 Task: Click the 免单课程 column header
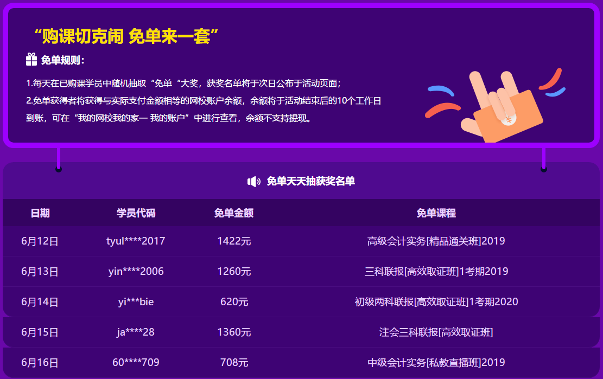[x=437, y=213]
